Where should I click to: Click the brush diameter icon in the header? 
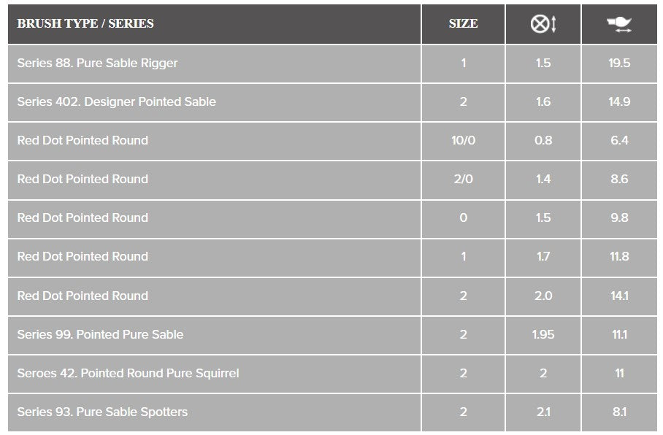[x=543, y=24]
